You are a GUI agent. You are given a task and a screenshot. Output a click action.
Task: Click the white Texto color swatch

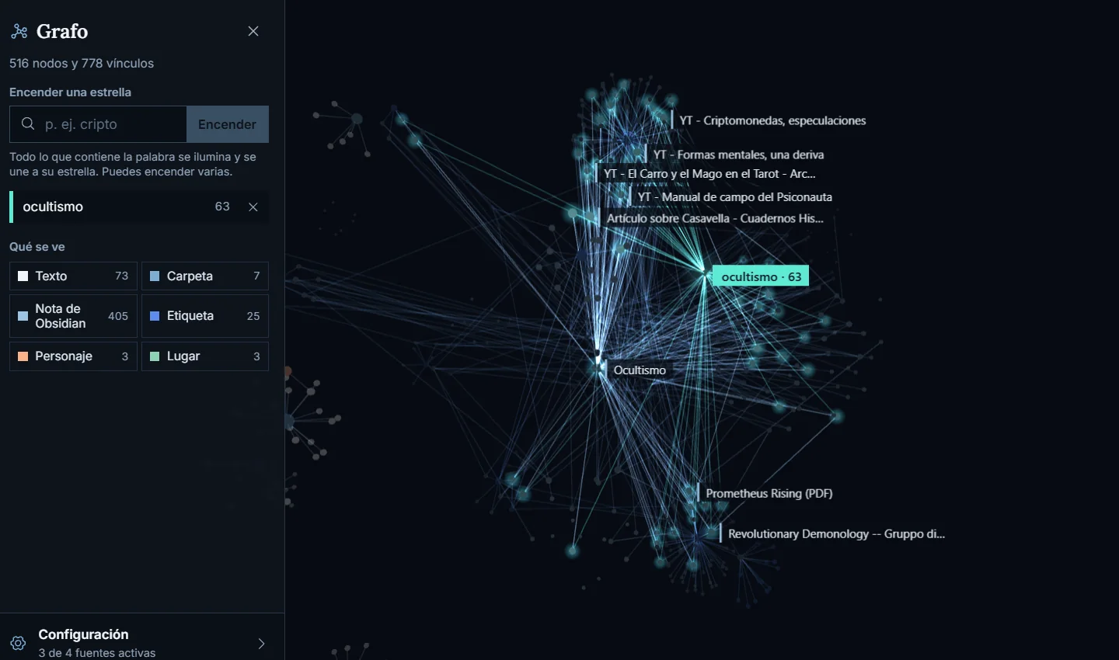click(x=23, y=276)
